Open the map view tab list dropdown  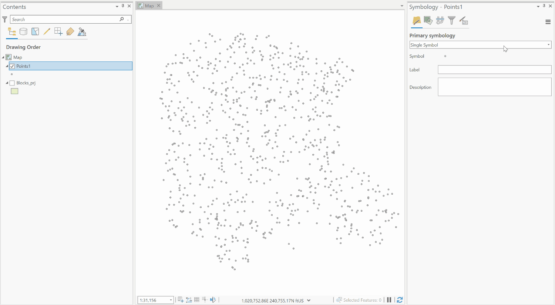point(402,6)
